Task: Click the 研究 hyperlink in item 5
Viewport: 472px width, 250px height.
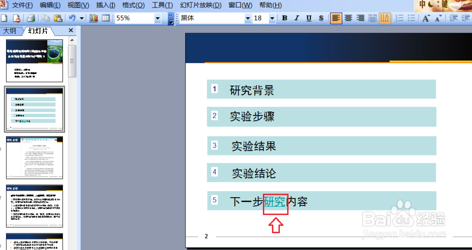Action: 275,202
